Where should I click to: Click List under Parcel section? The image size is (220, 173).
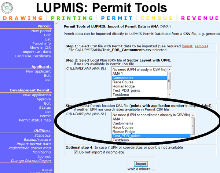pyautogui.click(x=48, y=39)
